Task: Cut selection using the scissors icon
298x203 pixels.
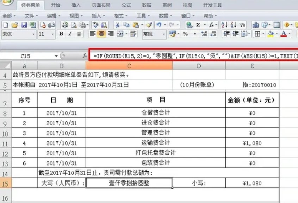Action: pos(118,25)
